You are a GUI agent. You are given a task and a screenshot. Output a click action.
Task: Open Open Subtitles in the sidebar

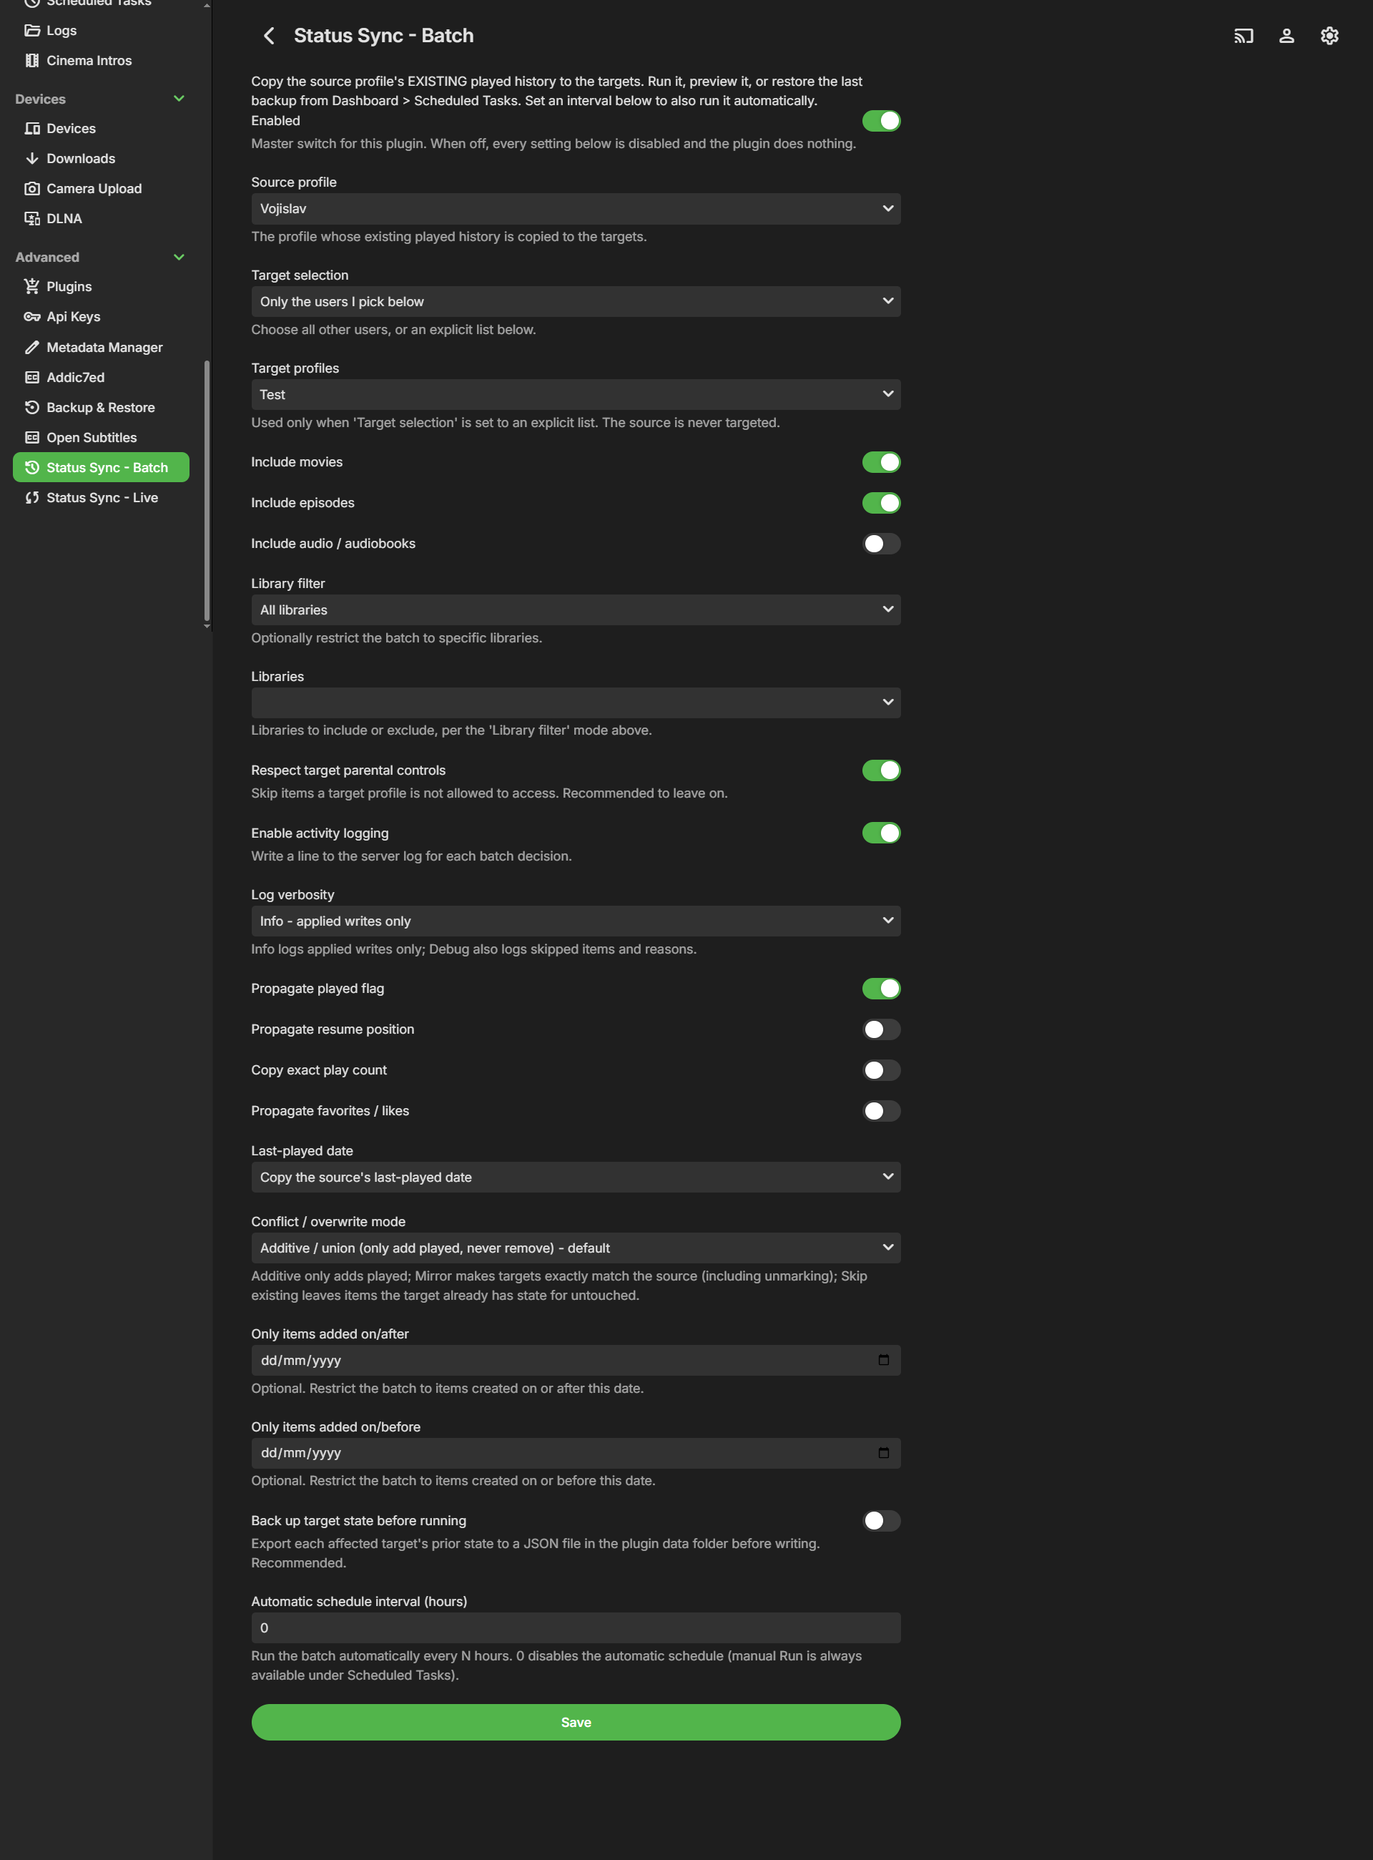pyautogui.click(x=102, y=437)
